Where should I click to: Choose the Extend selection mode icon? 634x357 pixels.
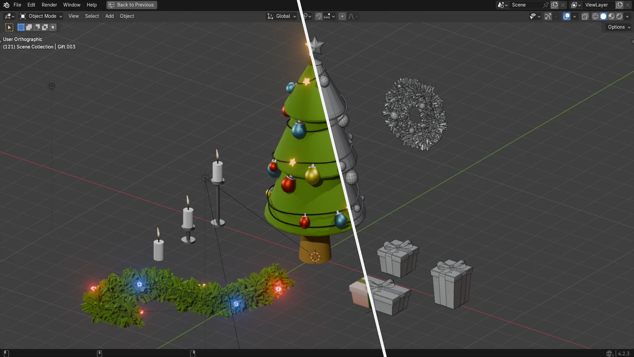point(29,27)
